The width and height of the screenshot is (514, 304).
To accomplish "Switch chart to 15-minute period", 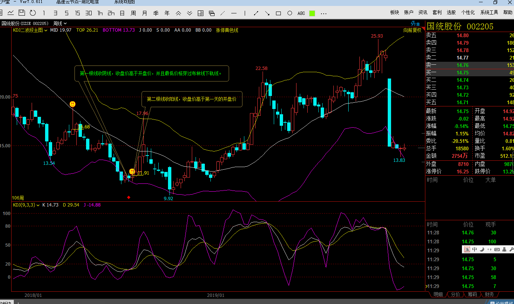I will 77,13.
